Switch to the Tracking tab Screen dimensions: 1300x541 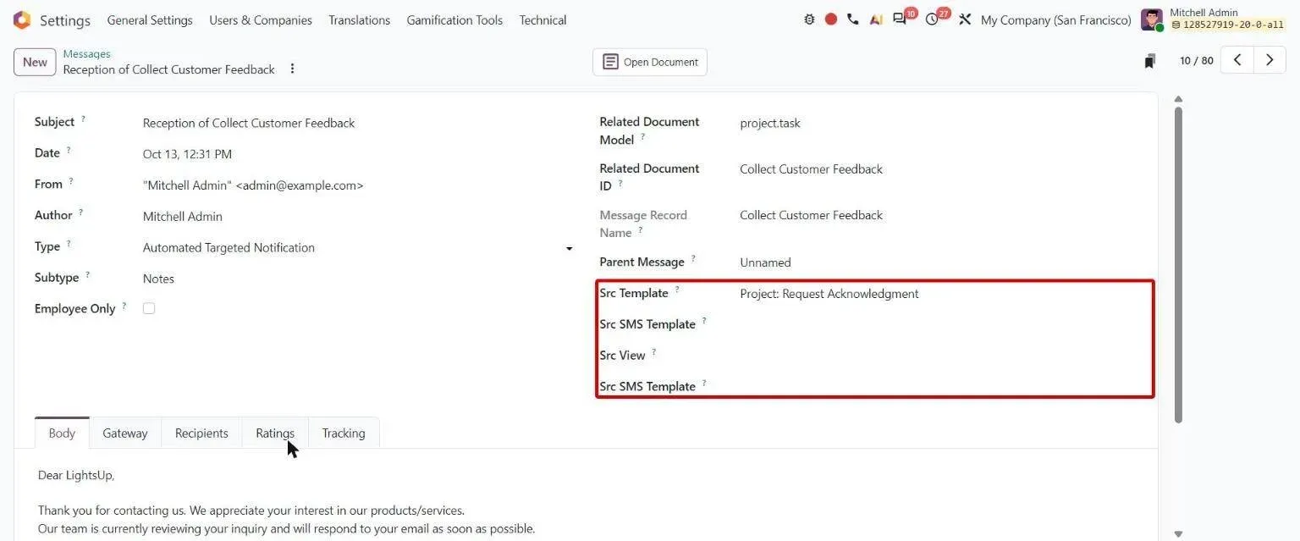click(344, 433)
